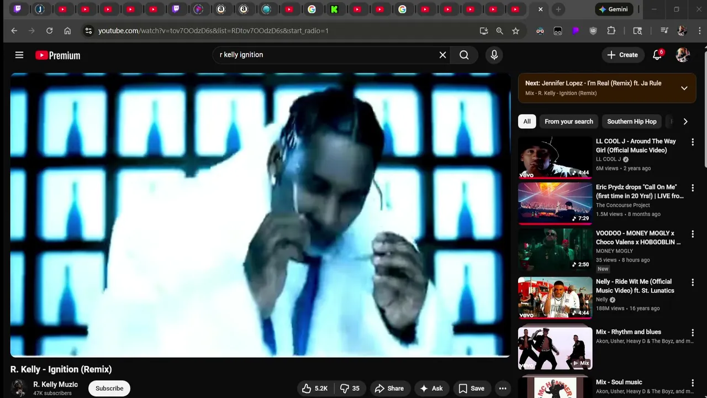The width and height of the screenshot is (707, 398).
Task: Select From your search chip
Action: coord(569,122)
